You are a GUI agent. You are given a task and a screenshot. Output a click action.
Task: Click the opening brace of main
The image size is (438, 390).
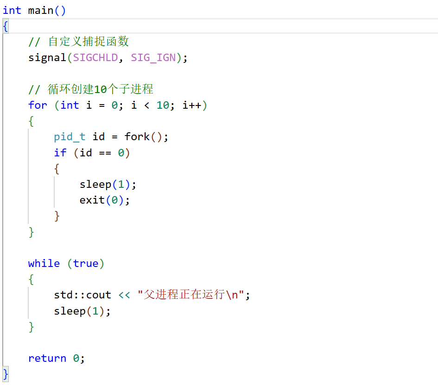tap(6, 26)
